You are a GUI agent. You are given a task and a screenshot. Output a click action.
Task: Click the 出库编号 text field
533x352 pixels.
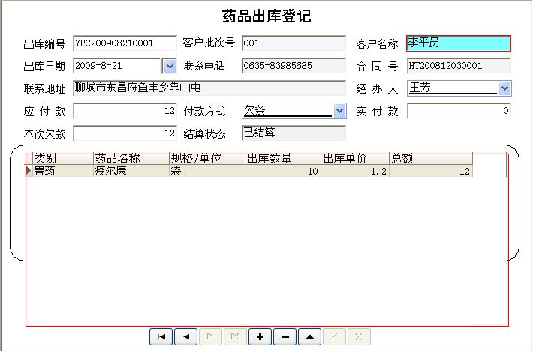[124, 43]
